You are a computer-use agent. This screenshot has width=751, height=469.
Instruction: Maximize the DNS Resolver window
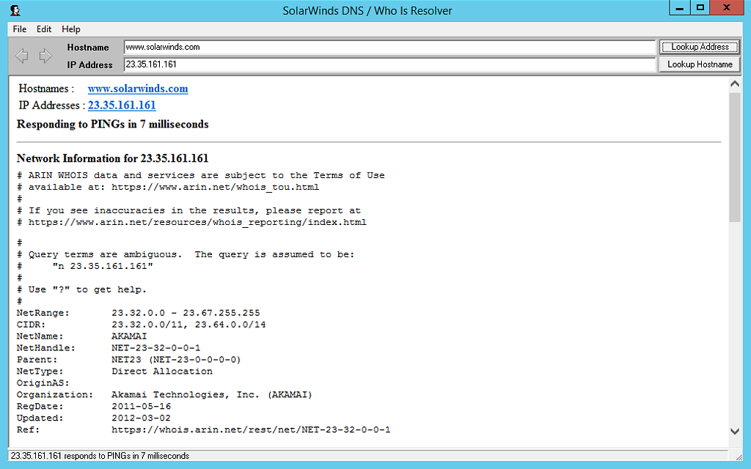(x=700, y=7)
